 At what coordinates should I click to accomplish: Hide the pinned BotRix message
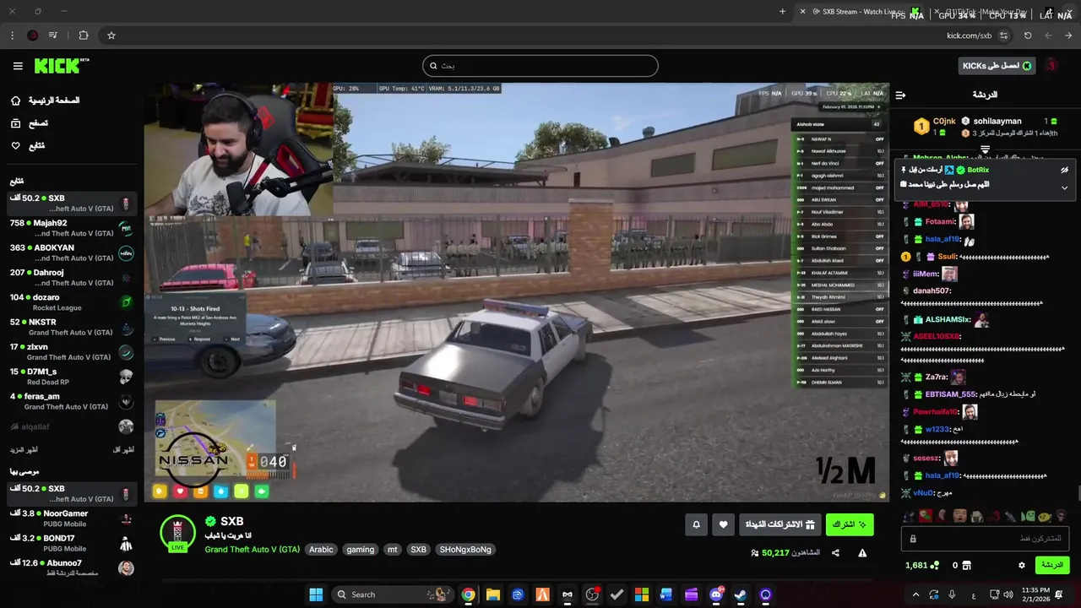(x=1064, y=170)
